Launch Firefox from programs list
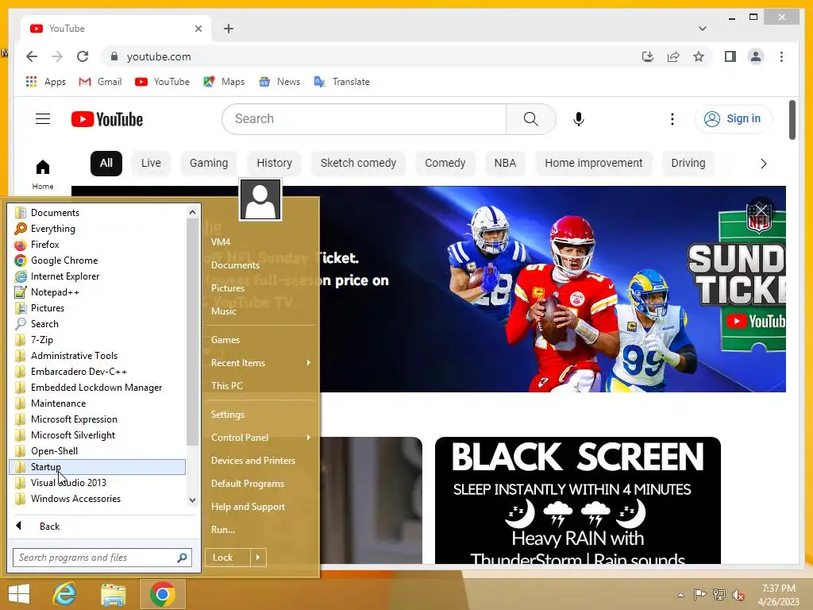Image resolution: width=813 pixels, height=610 pixels. (x=97, y=245)
